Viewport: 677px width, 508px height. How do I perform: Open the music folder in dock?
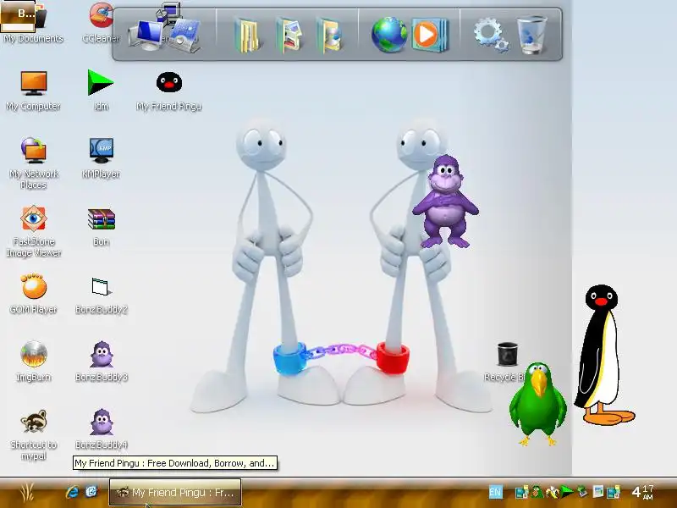click(x=329, y=36)
